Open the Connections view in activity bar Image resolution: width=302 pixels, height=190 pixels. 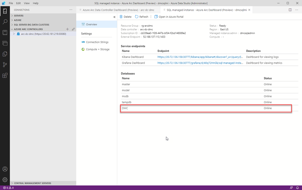[x=5, y=11]
